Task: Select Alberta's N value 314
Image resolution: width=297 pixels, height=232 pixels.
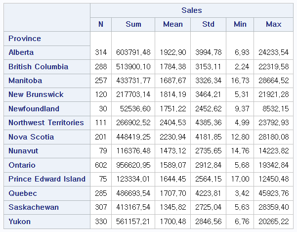Action: click(x=101, y=52)
